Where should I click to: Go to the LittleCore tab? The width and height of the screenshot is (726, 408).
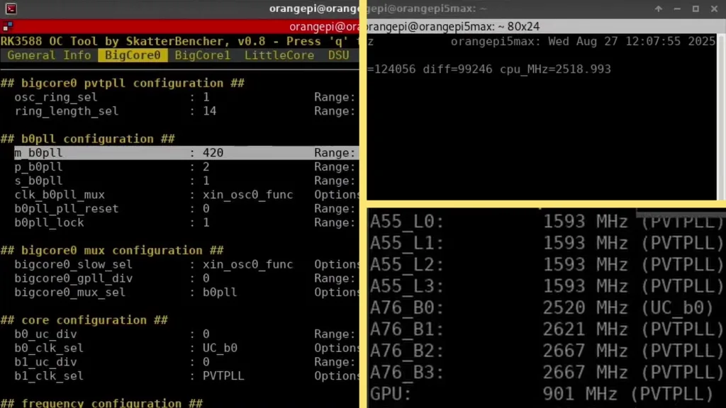[x=279, y=55]
